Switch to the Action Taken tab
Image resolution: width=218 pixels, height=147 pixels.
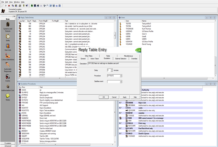(95, 59)
